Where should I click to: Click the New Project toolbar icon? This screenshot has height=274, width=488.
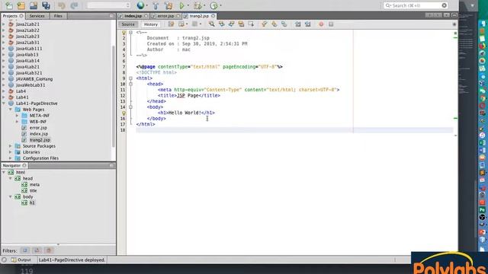coord(21,5)
